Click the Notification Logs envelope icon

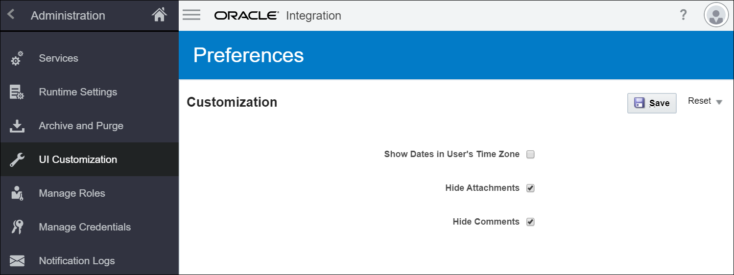17,261
